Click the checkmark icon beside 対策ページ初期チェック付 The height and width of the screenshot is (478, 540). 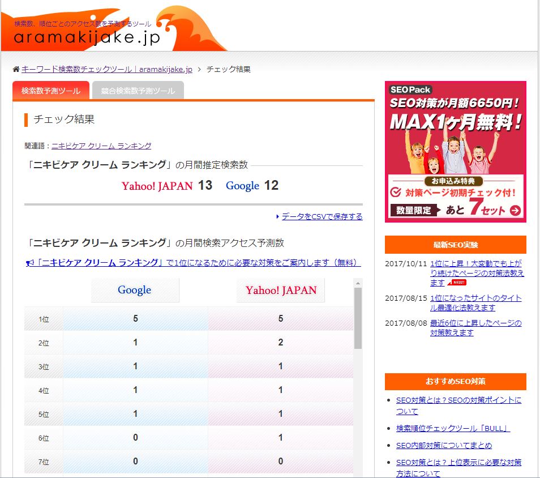(396, 193)
